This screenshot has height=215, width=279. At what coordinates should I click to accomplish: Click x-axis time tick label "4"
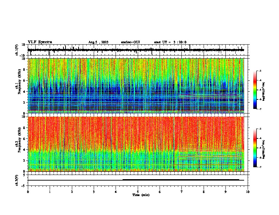pyautogui.click(x=116, y=192)
